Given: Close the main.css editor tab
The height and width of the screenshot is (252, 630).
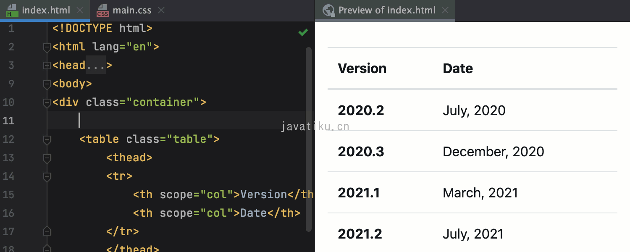Looking at the screenshot, I should coord(161,10).
